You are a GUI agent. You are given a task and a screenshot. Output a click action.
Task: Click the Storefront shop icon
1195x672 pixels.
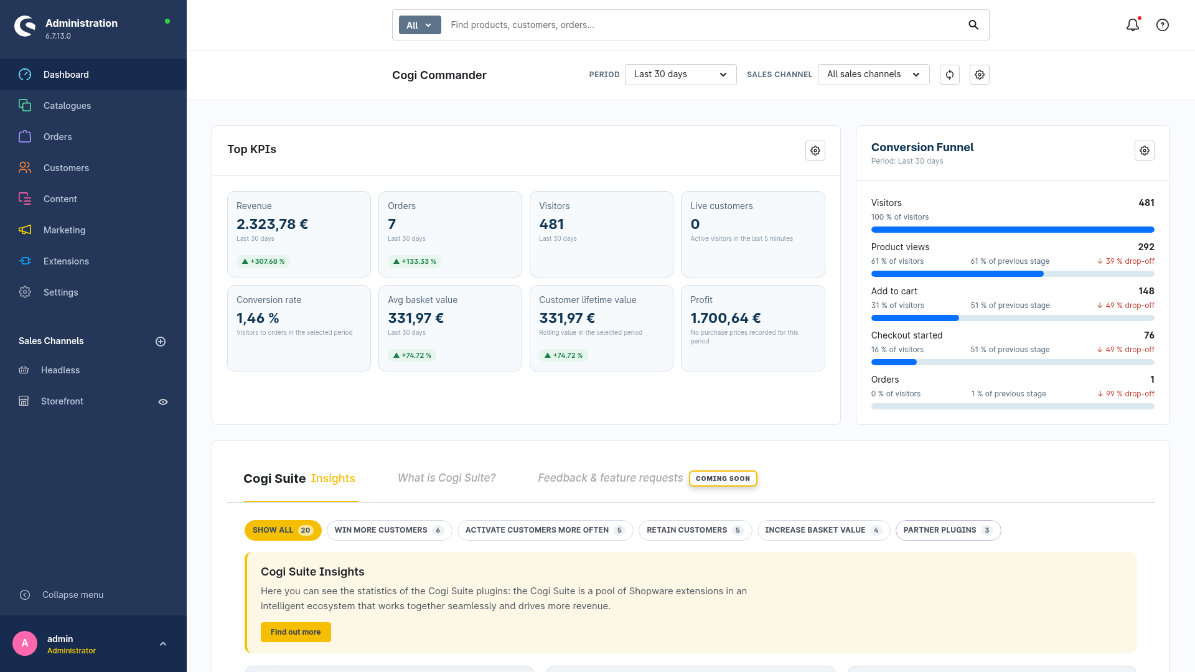(24, 401)
